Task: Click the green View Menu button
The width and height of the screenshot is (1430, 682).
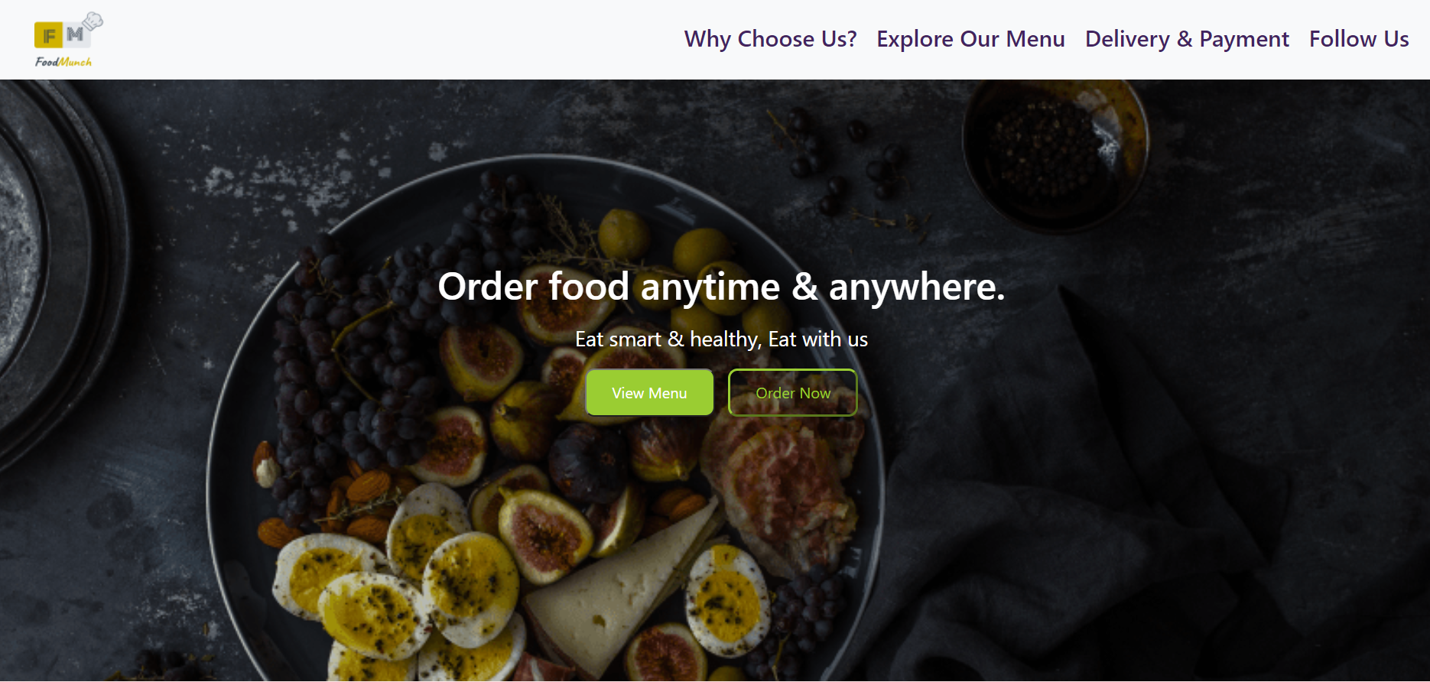Action: pos(650,393)
